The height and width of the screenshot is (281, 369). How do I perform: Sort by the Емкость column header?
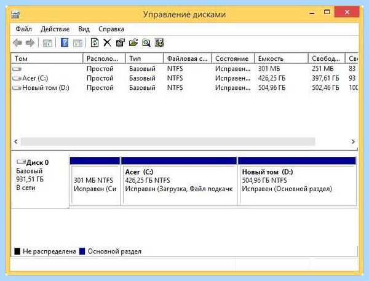(281, 58)
